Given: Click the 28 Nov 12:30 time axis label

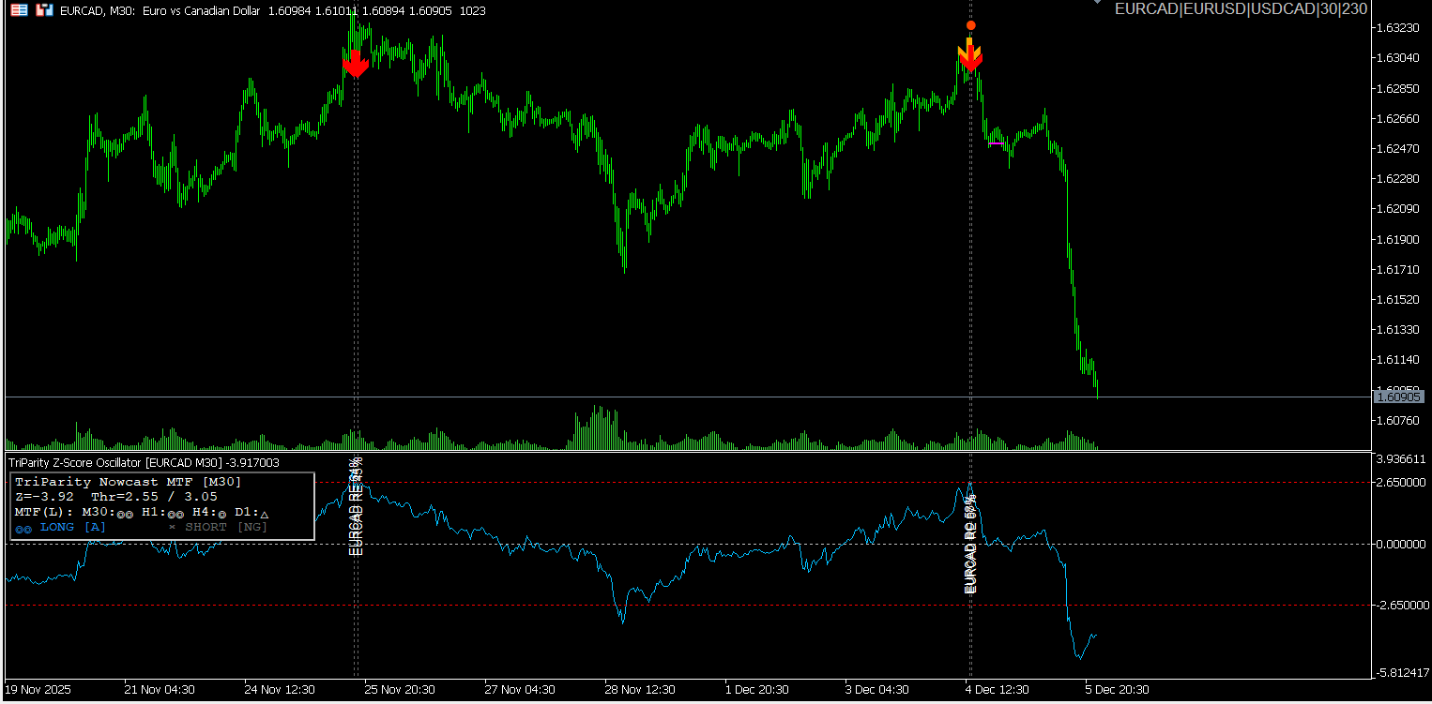Looking at the screenshot, I should [x=640, y=690].
